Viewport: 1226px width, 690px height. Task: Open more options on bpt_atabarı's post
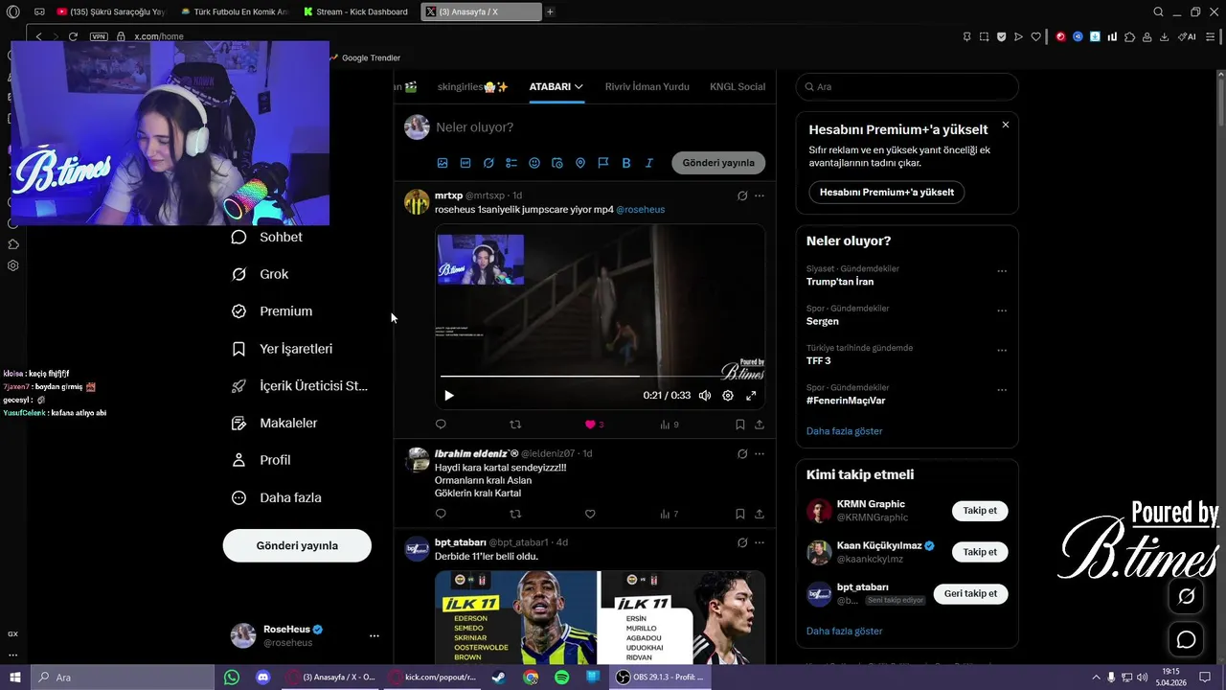pos(760,542)
